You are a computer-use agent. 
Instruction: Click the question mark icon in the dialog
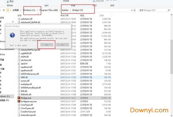click(12, 35)
